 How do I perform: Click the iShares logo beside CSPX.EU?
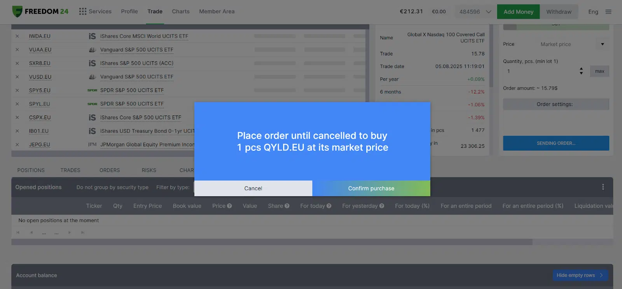point(92,118)
